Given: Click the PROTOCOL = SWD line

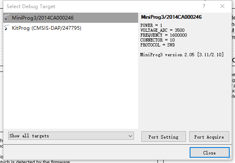Looking at the screenshot, I should tap(157, 45).
